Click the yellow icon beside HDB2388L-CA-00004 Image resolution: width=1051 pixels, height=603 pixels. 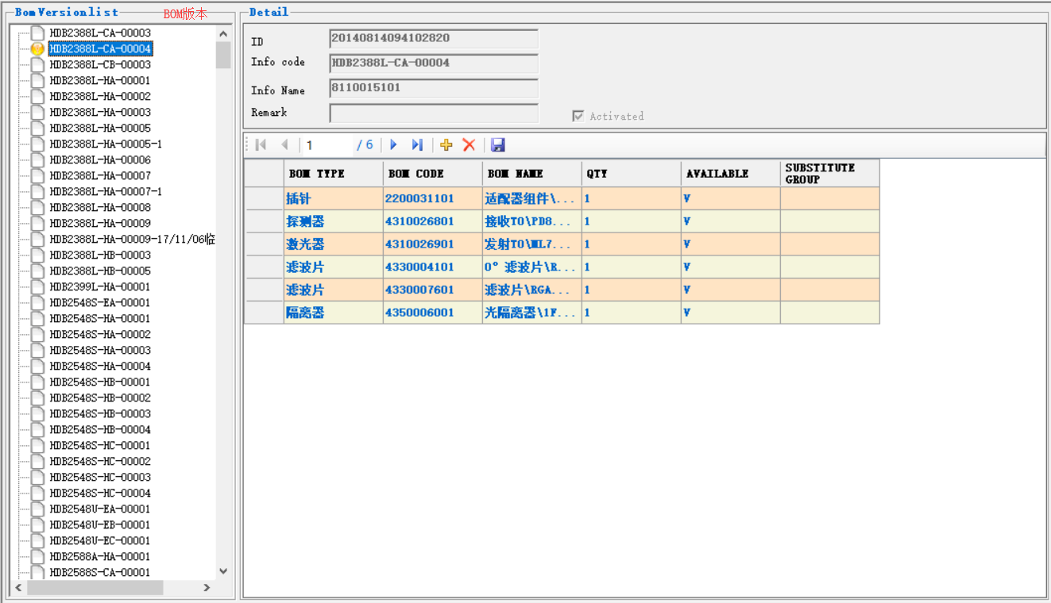click(37, 49)
